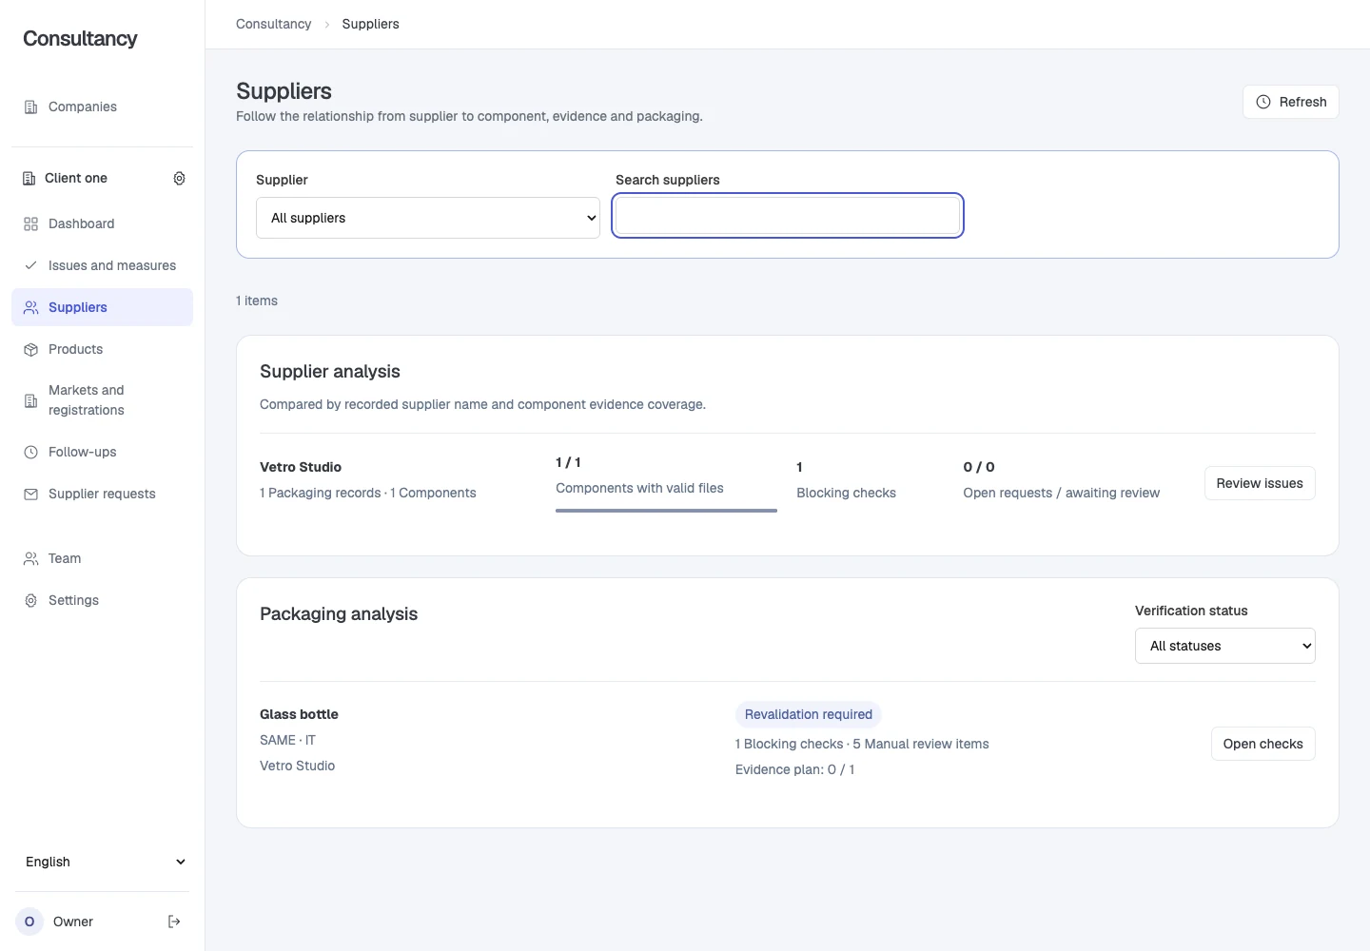Open Companies in the sidebar
This screenshot has width=1370, height=951.
(x=103, y=107)
